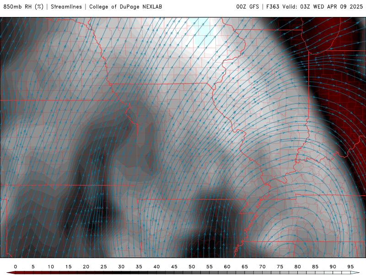Click "College of DuPage NEXLAB" credit text
This screenshot has width=366, height=275.
point(125,7)
